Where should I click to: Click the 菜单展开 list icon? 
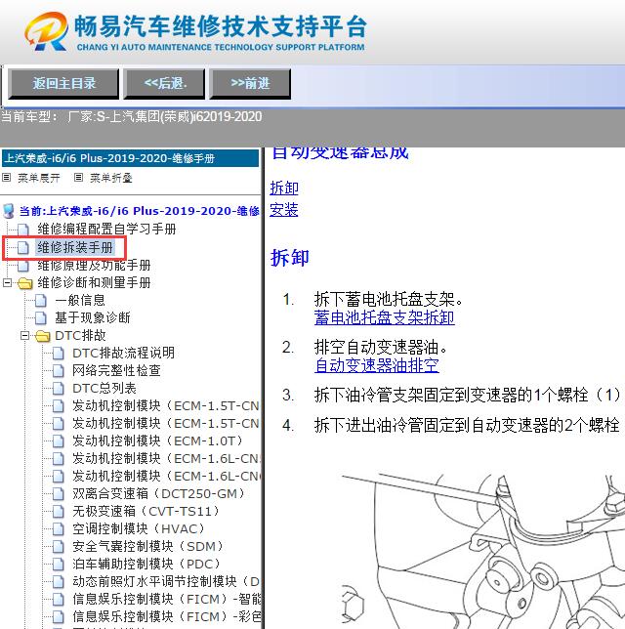(7, 178)
